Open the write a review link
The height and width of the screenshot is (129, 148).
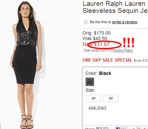coord(124,22)
